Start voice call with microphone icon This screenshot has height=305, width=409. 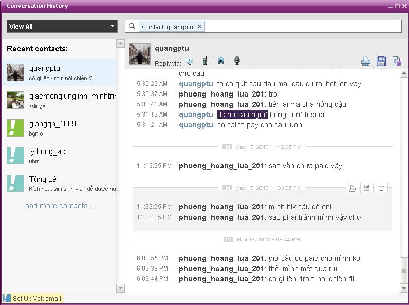point(237,61)
